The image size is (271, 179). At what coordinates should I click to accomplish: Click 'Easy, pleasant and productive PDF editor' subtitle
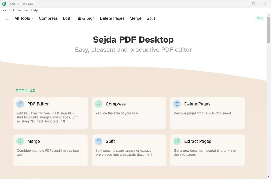[133, 50]
